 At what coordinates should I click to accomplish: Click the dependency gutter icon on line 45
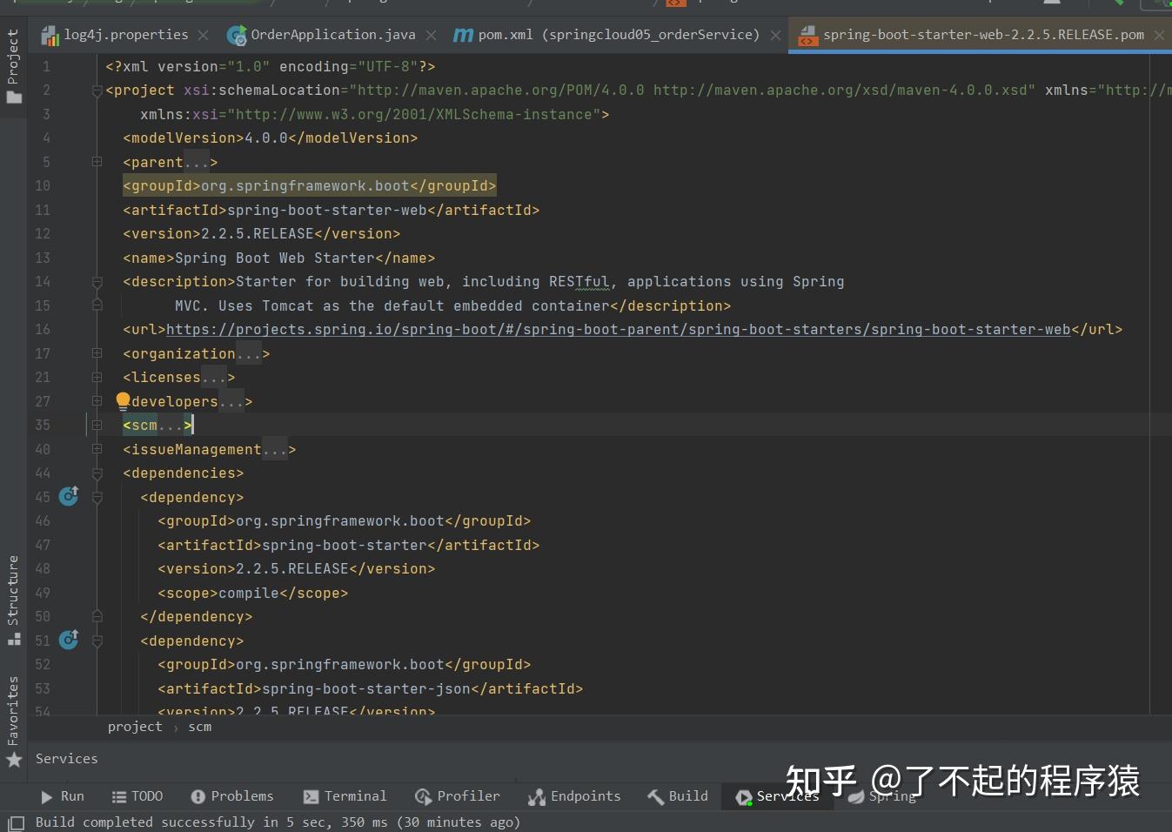coord(69,496)
